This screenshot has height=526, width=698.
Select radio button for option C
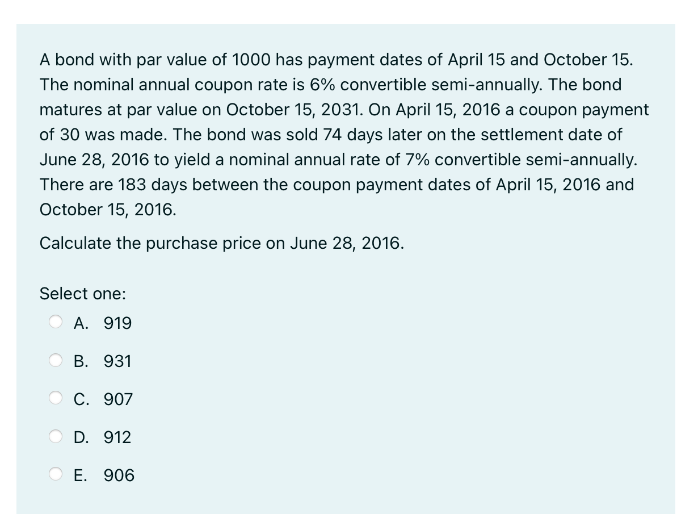56,398
